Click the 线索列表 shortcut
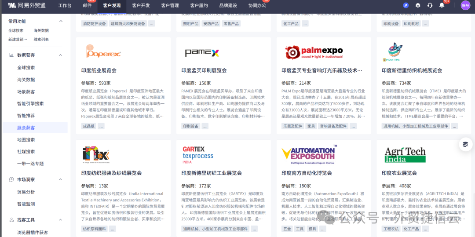475x237 pixels. click(41, 39)
